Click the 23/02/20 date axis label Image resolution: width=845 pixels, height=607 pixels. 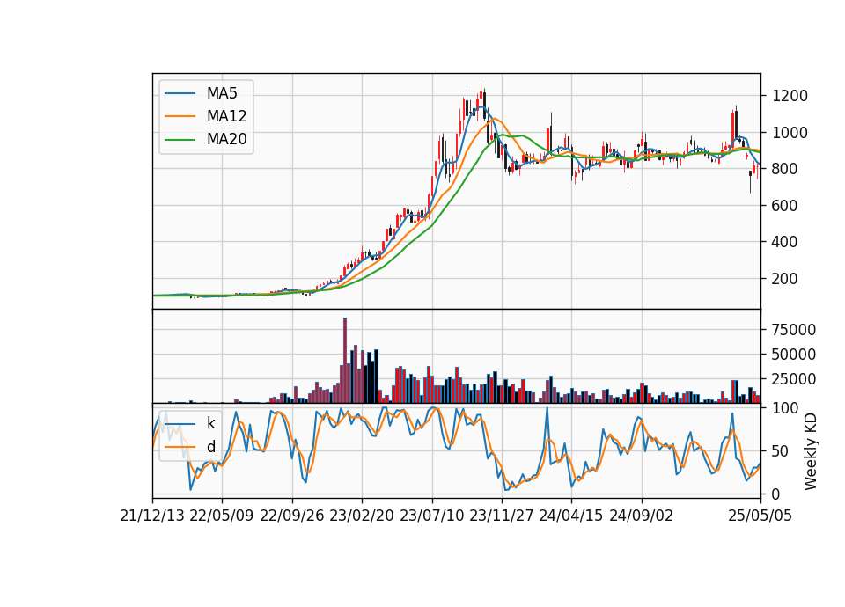point(362,516)
